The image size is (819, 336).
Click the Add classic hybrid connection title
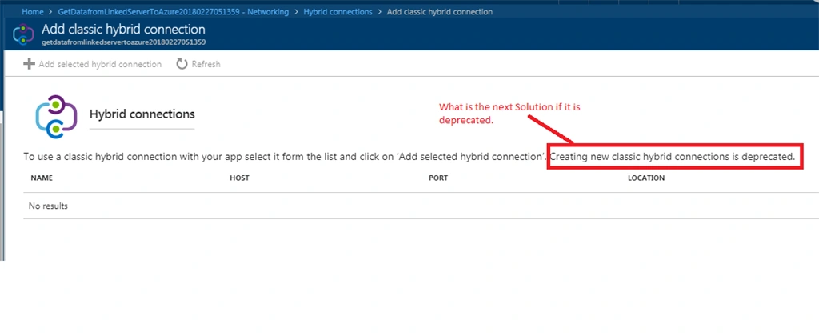pyautogui.click(x=123, y=30)
